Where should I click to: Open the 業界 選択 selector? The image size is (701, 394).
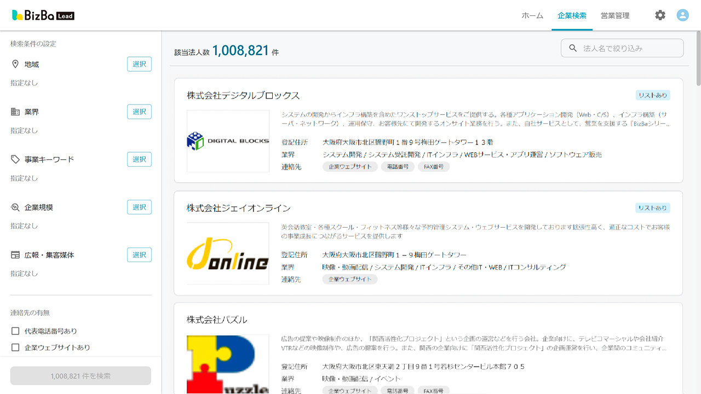click(x=139, y=112)
